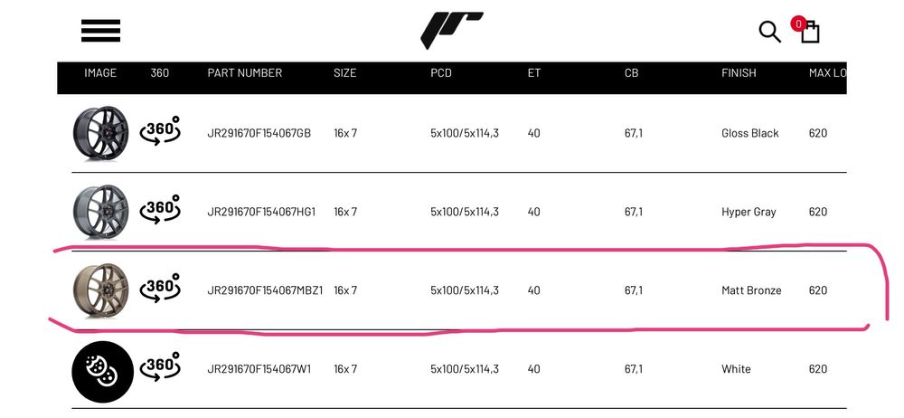904x418 pixels.
Task: Click part number JR291670F154067HG1
Action: [261, 212]
